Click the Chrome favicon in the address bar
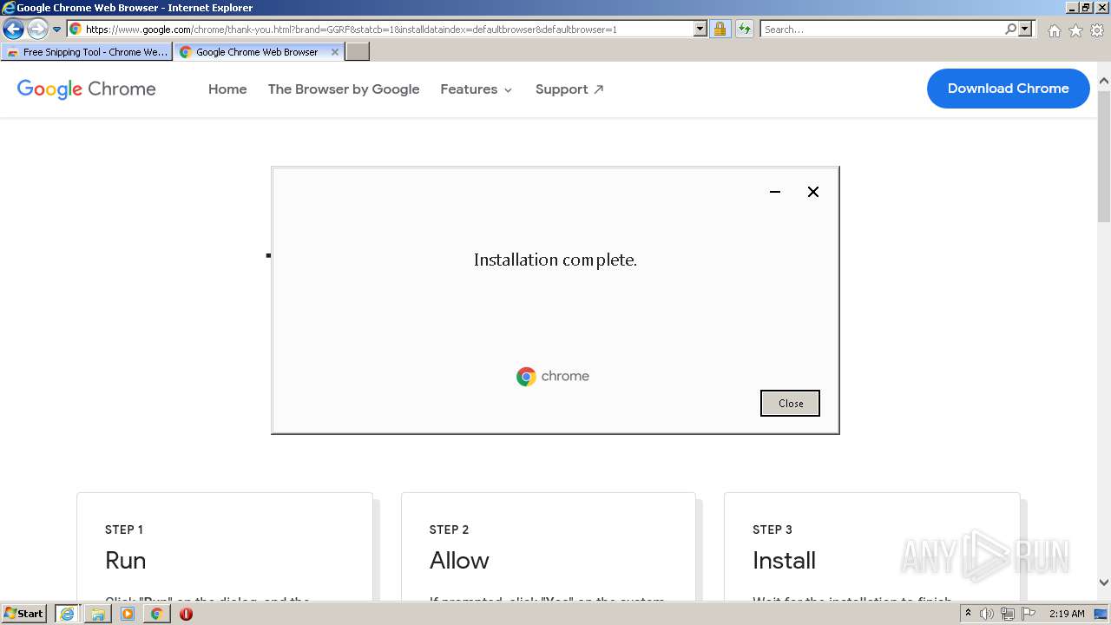 pyautogui.click(x=76, y=29)
